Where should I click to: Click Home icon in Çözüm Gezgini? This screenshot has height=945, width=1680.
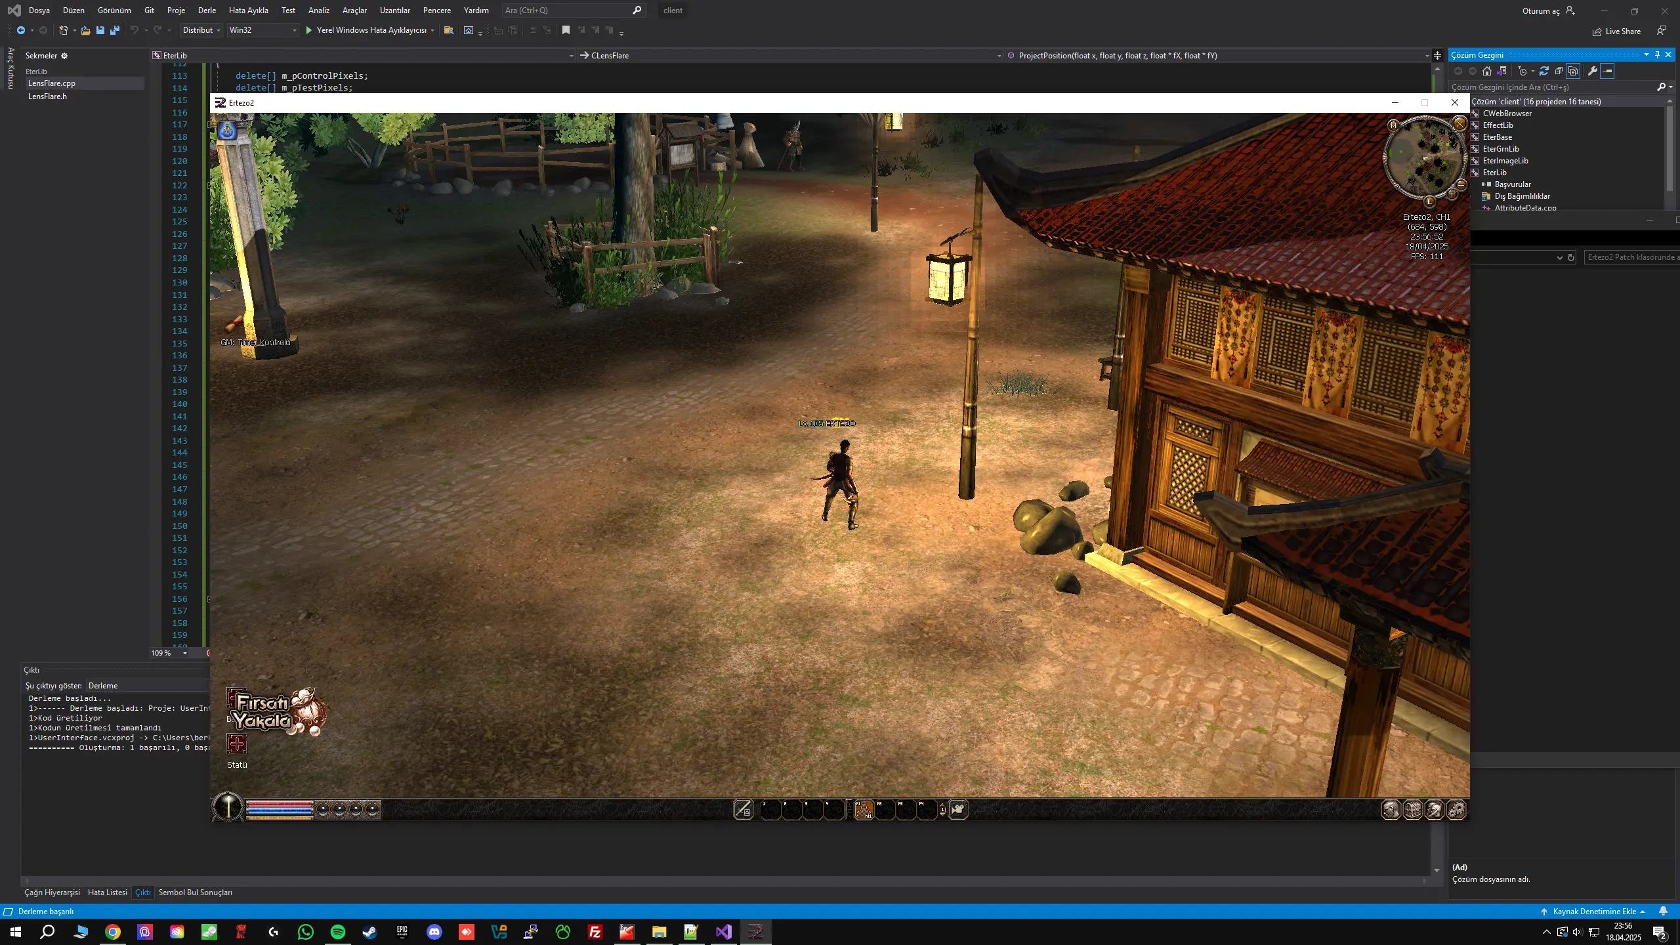tap(1487, 71)
